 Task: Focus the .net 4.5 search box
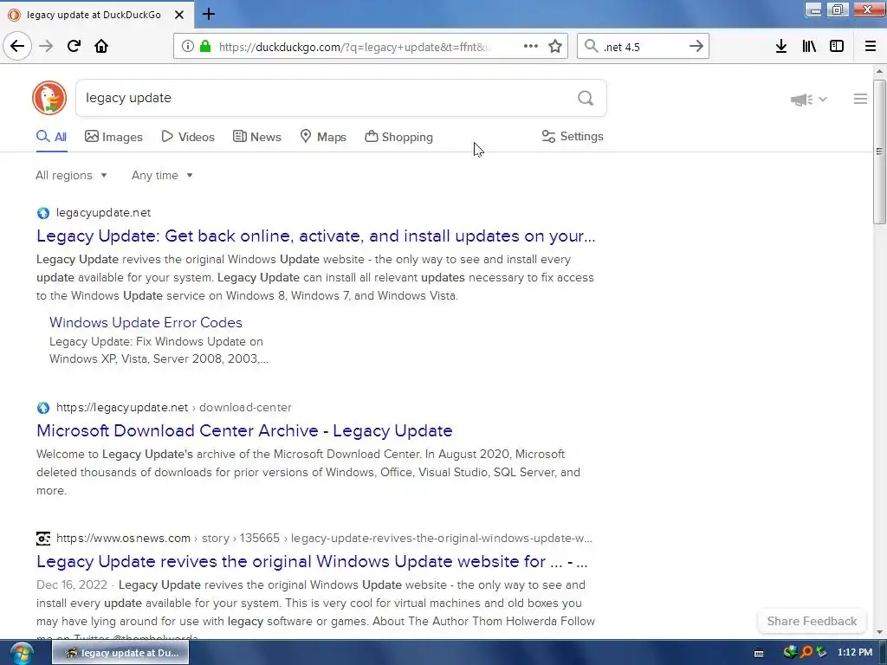644,47
